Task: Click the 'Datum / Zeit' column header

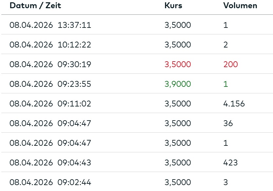Action: [x=35, y=6]
